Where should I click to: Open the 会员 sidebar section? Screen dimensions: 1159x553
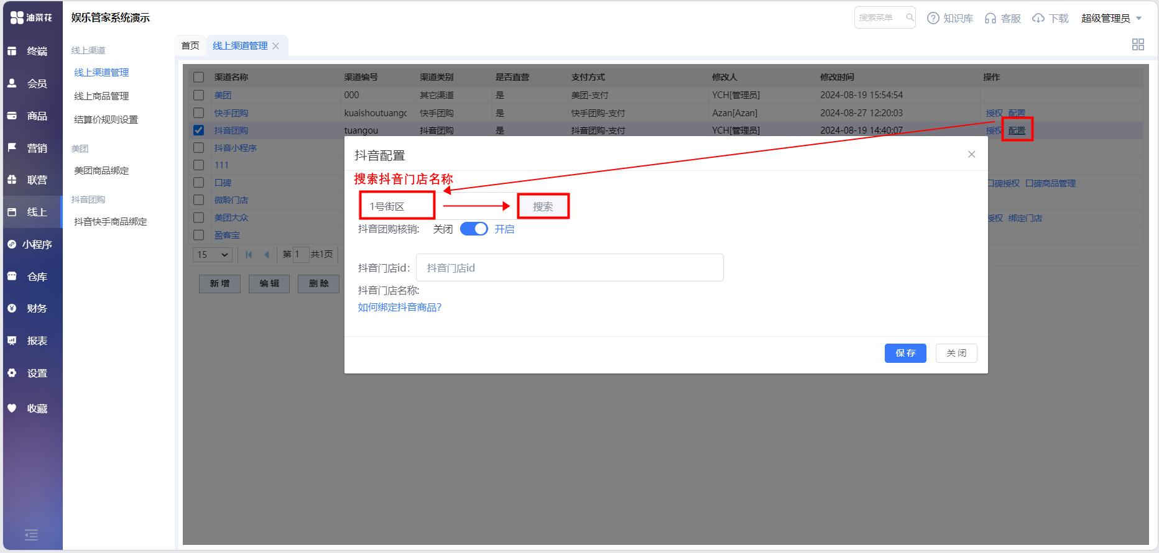pos(31,83)
